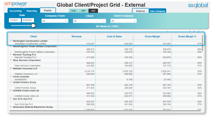The image size is (216, 119).
Task: Collapse Ware Services Corporation group
Action: pos(11,60)
